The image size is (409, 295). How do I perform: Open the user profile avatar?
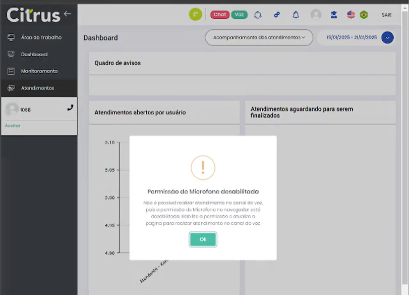[316, 15]
